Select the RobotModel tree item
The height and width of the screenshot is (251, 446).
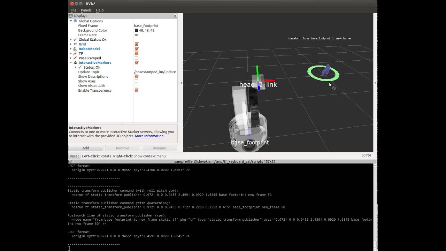point(89,49)
